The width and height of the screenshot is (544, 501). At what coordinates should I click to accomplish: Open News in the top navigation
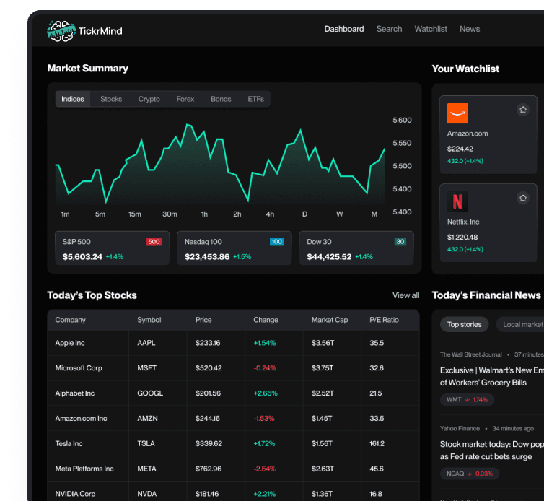point(470,29)
